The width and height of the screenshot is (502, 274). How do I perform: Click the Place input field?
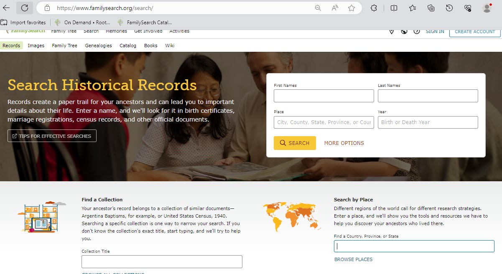[x=324, y=122]
